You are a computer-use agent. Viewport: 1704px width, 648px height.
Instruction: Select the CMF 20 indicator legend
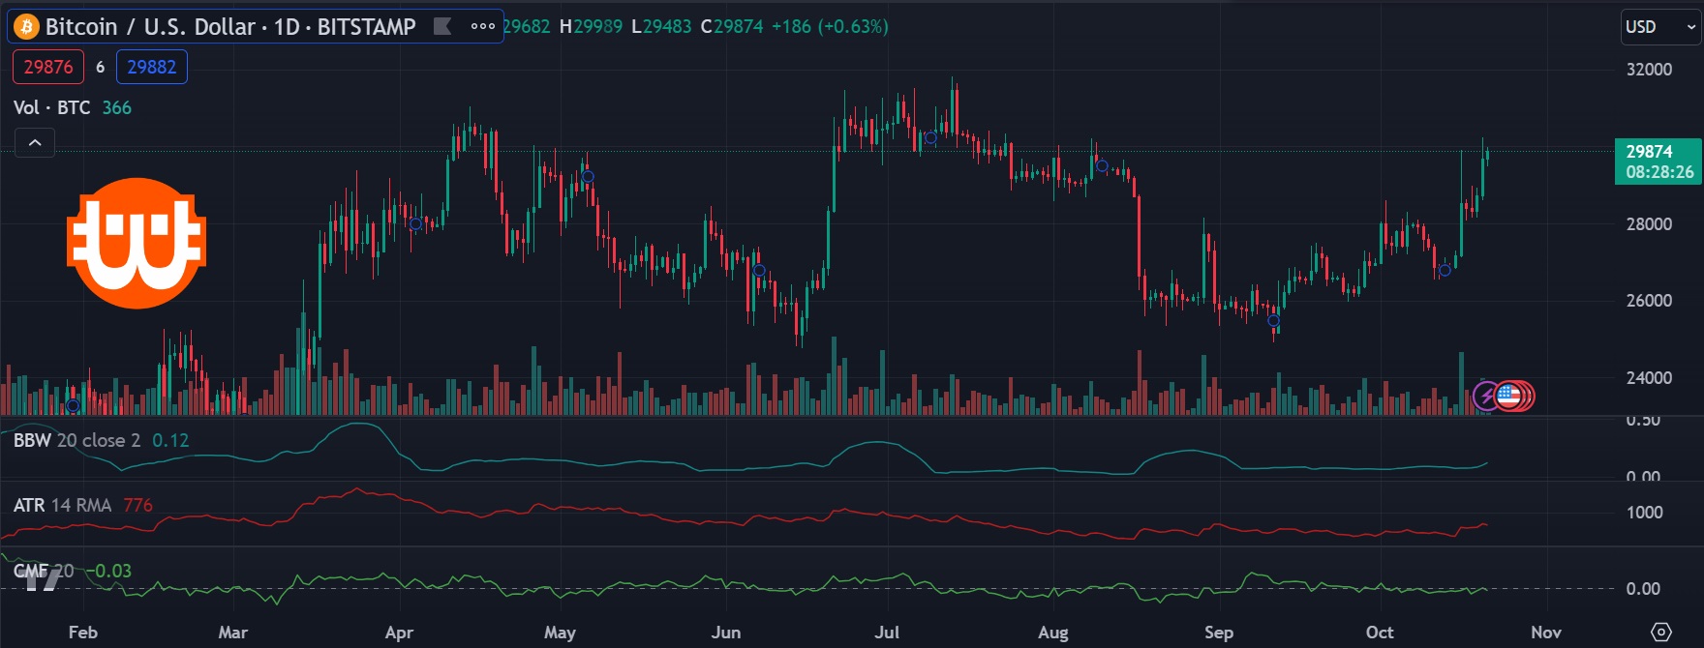coord(44,571)
